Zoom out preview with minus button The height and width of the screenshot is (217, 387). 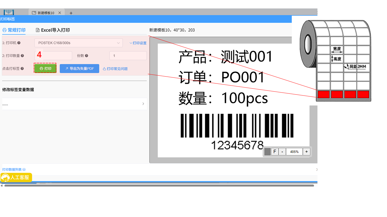282,152
